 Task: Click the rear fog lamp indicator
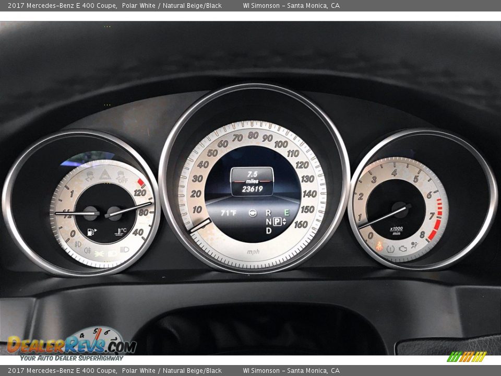88,250
